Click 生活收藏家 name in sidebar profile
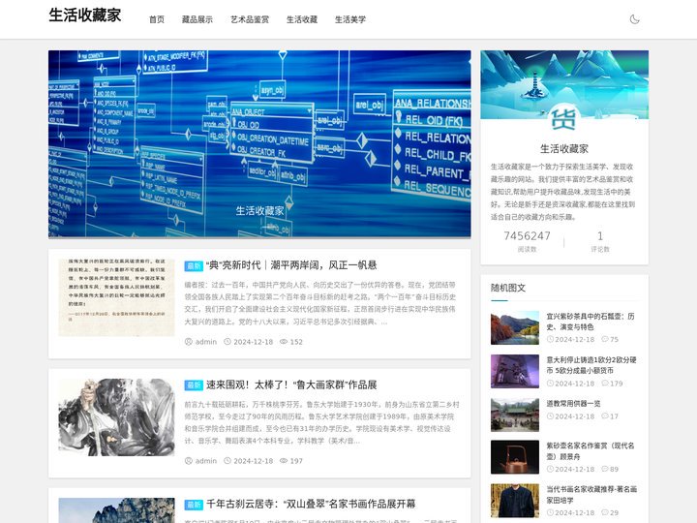 564,149
